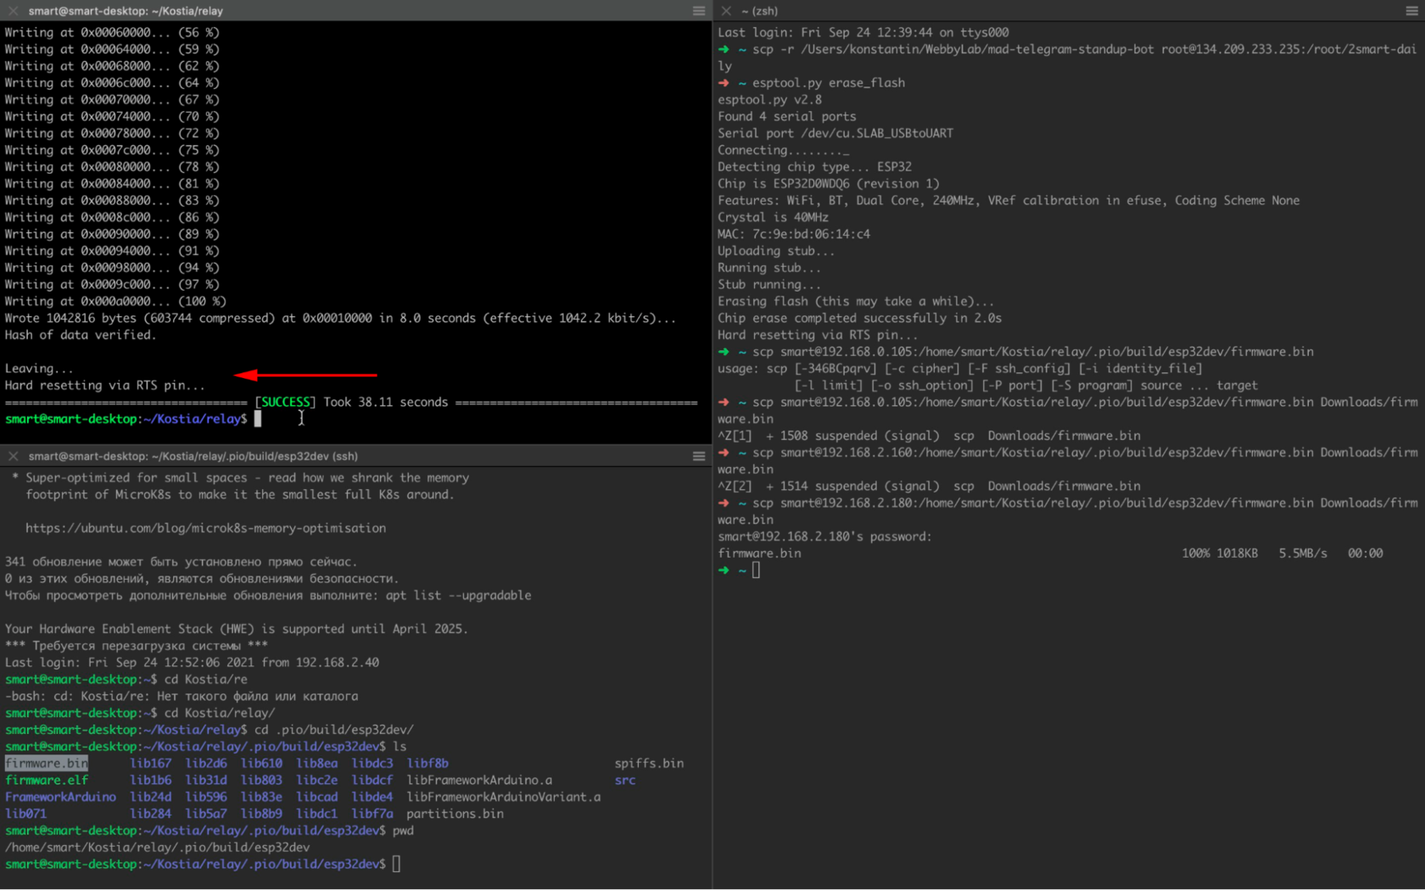Click 'Hard resetting via RTS pin...' in relay pane
Image resolution: width=1425 pixels, height=890 pixels.
pos(104,385)
